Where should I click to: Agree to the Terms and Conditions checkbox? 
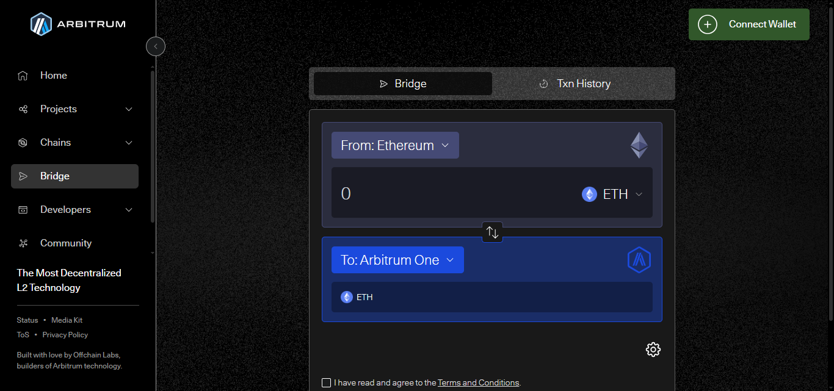point(326,383)
